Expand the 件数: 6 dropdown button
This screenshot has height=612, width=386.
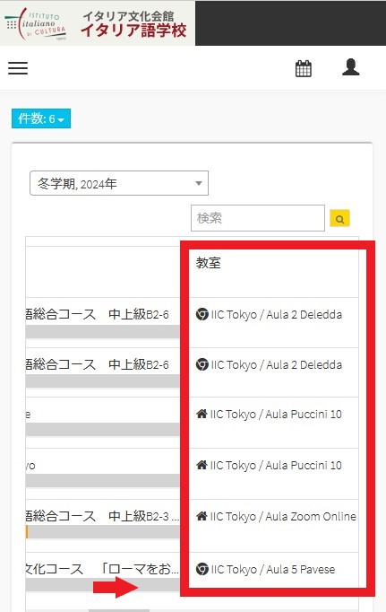click(x=41, y=118)
